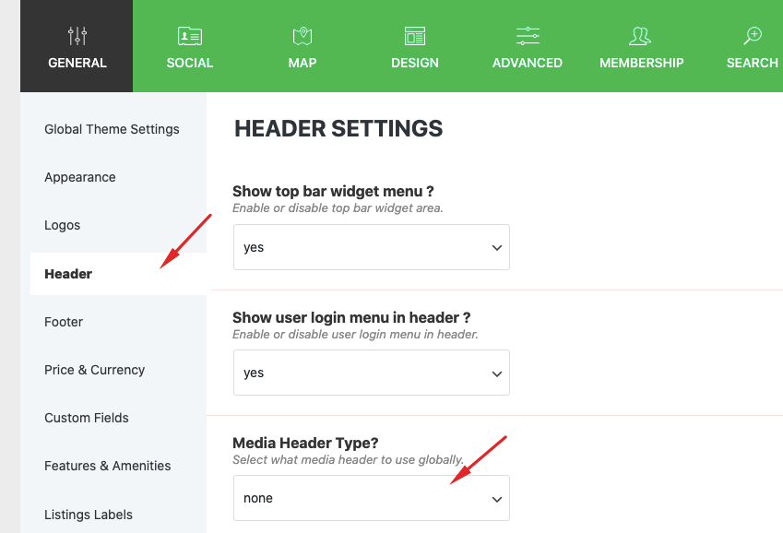Open Global Theme Settings section

(x=112, y=129)
